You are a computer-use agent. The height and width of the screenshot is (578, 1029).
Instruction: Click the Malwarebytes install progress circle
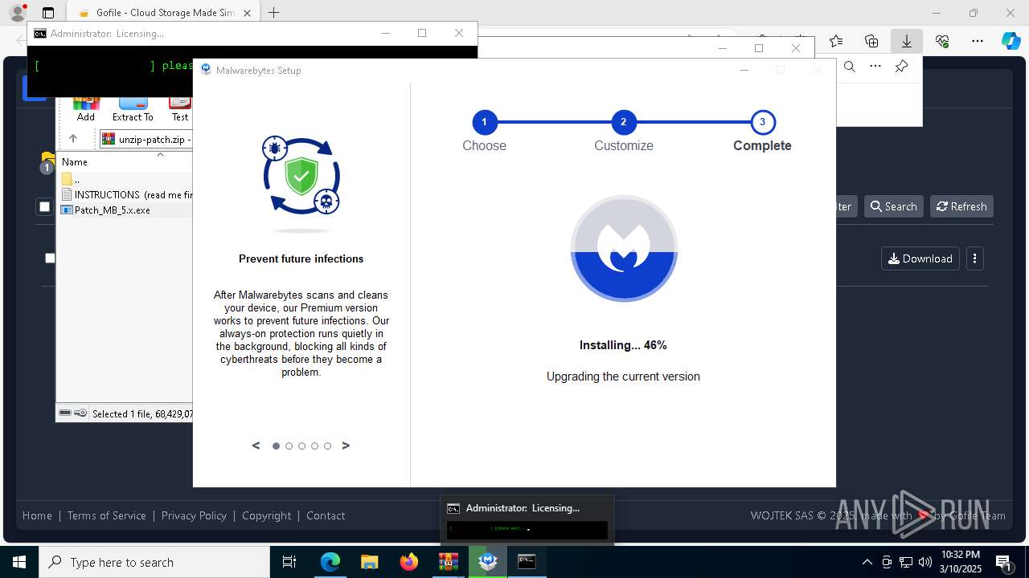pos(624,249)
